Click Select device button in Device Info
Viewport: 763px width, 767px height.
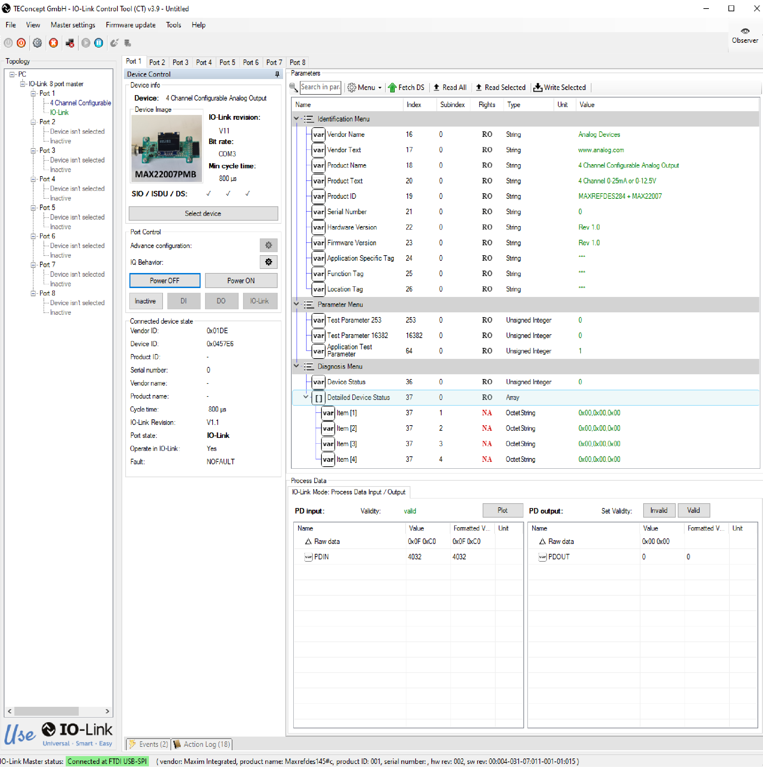tap(203, 214)
